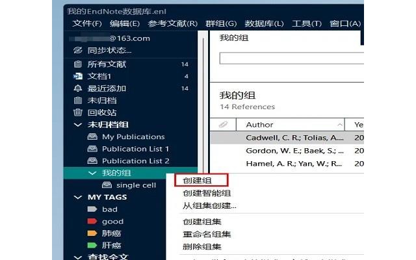Collapse the MY TAGS section
416x260 pixels.
78,197
